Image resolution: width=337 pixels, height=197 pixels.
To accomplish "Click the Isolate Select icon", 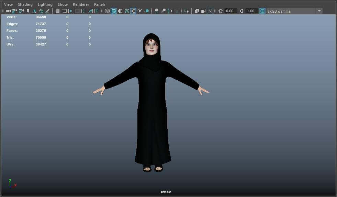I will (187, 11).
